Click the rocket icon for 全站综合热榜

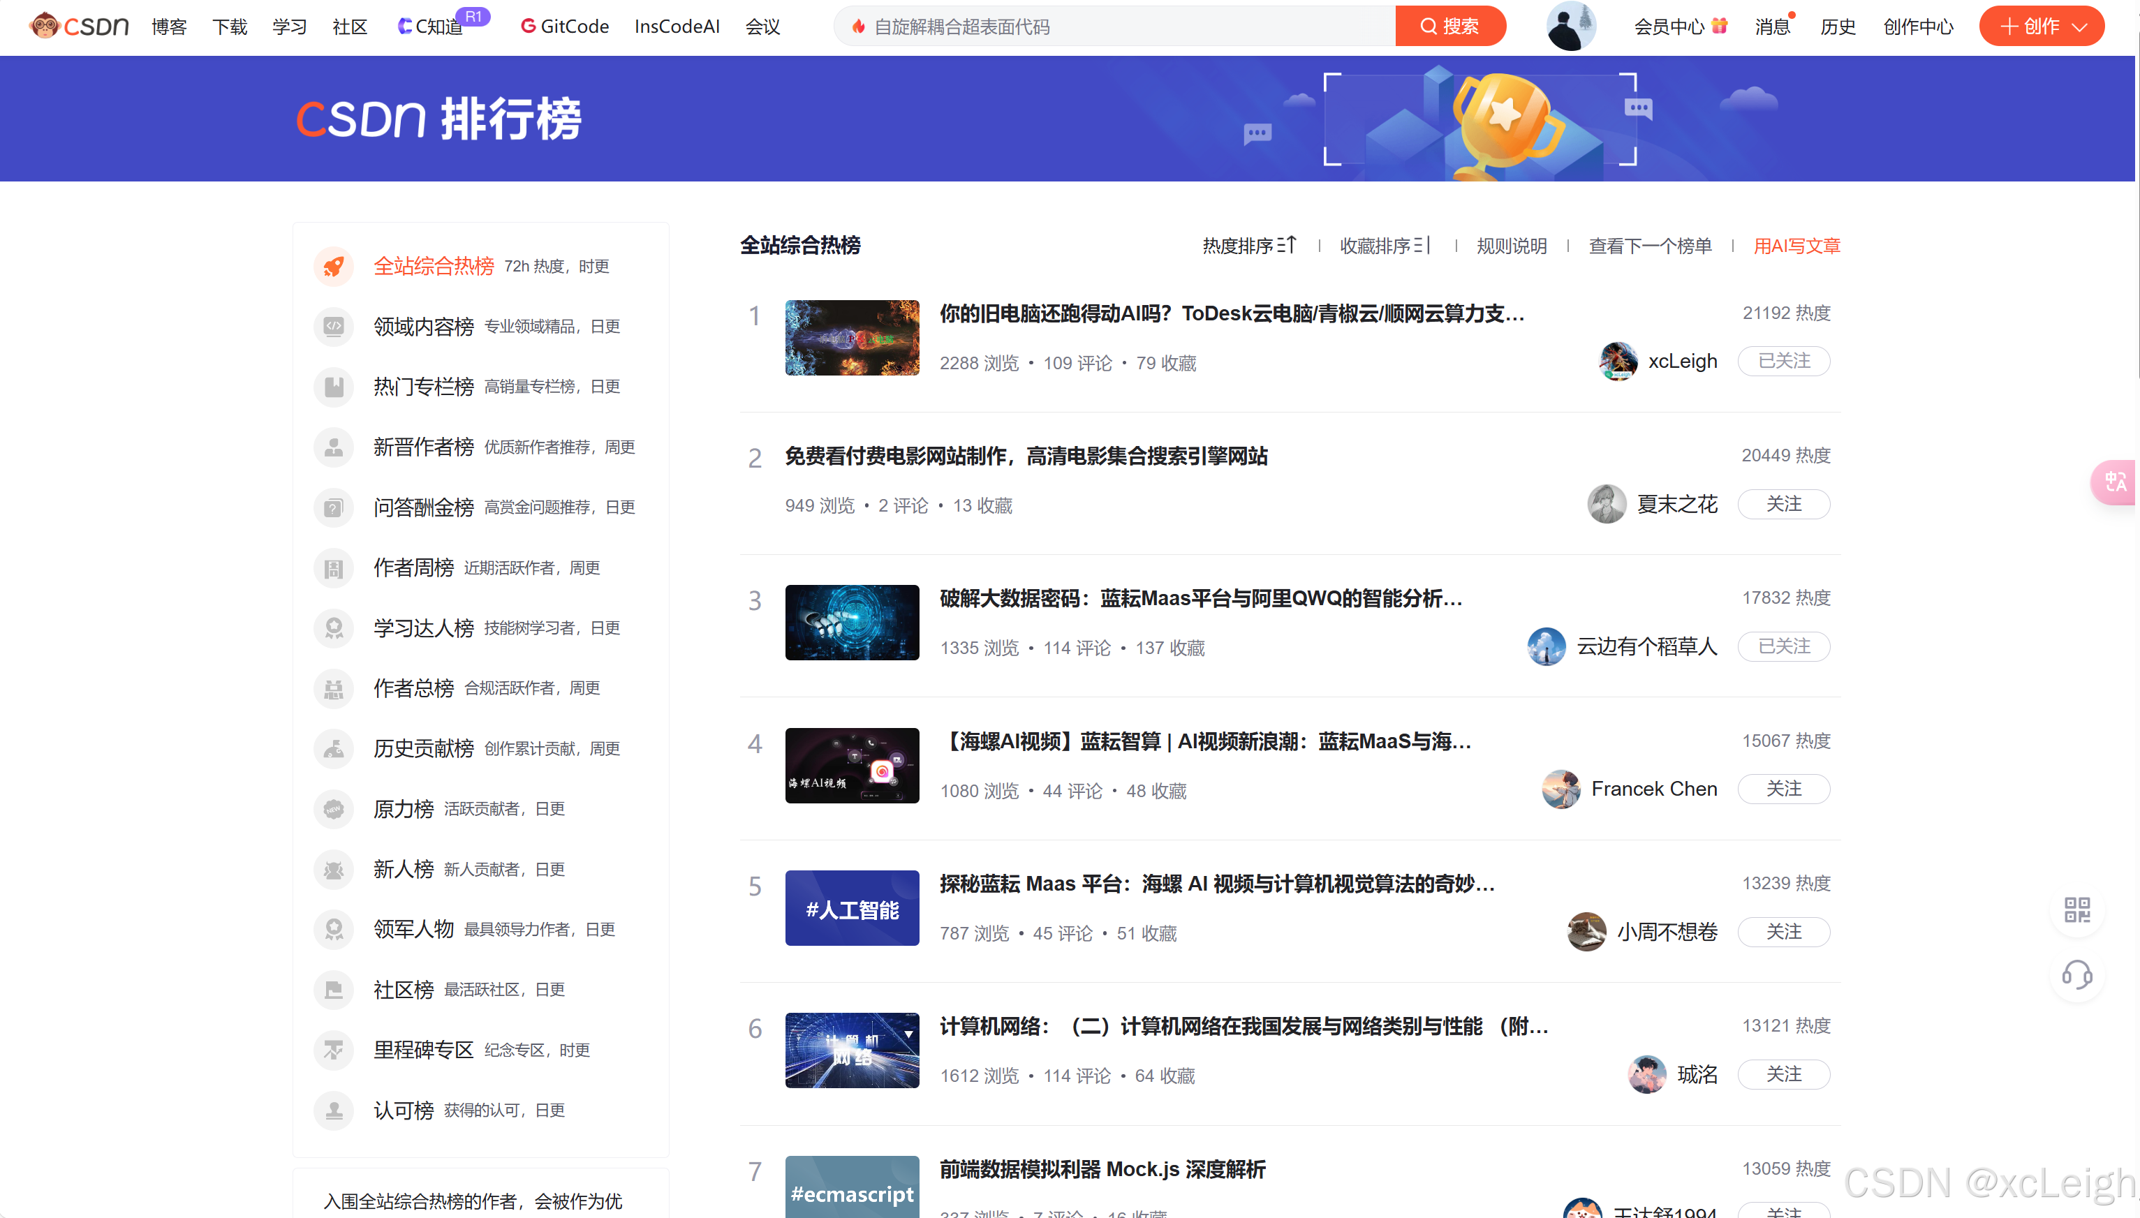coord(333,266)
